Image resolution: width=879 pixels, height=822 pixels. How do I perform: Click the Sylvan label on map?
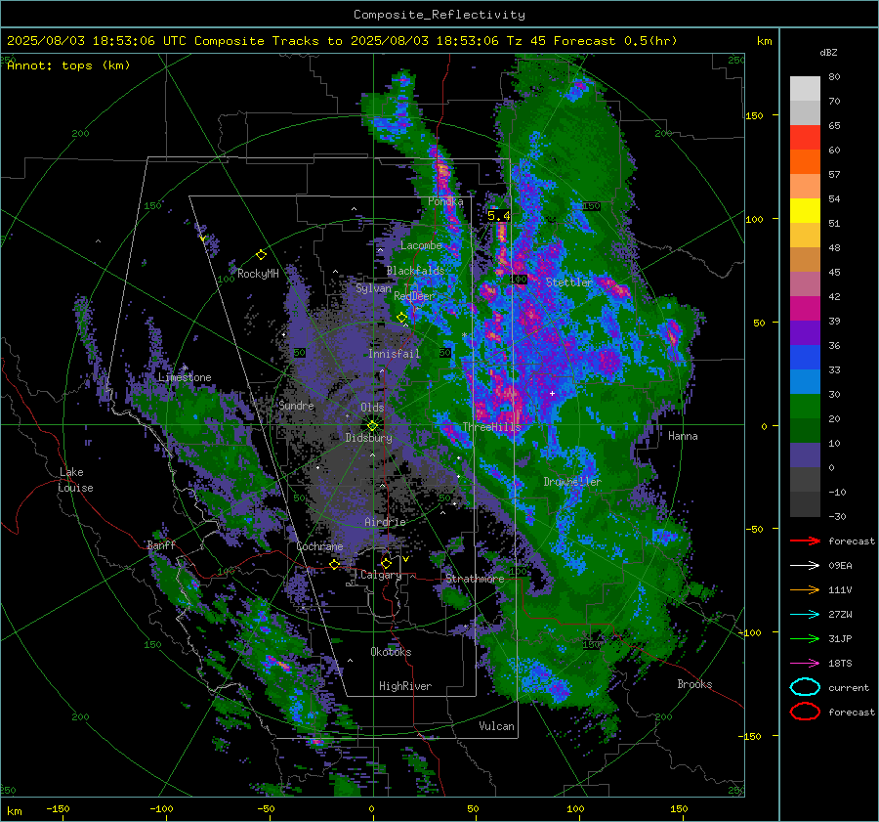tap(373, 288)
